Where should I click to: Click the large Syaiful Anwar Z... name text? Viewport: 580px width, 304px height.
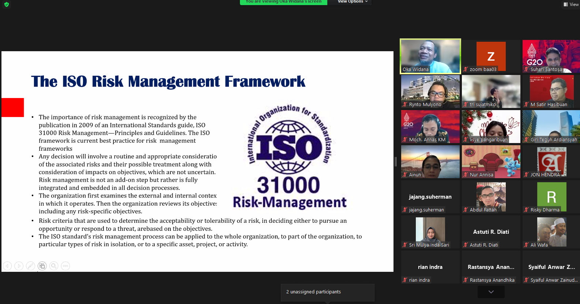click(x=551, y=267)
